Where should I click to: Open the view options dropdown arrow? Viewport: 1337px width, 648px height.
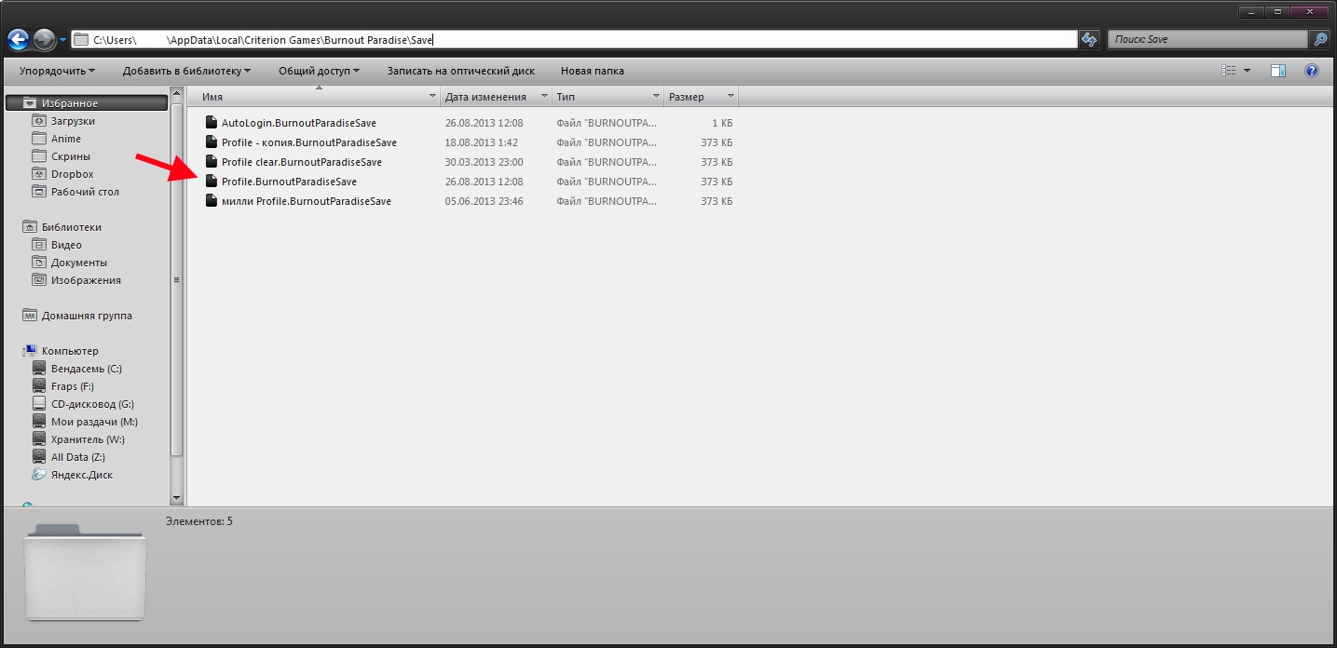[x=1247, y=71]
